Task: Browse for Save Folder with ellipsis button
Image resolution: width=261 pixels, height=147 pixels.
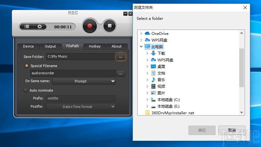Action: (121, 57)
